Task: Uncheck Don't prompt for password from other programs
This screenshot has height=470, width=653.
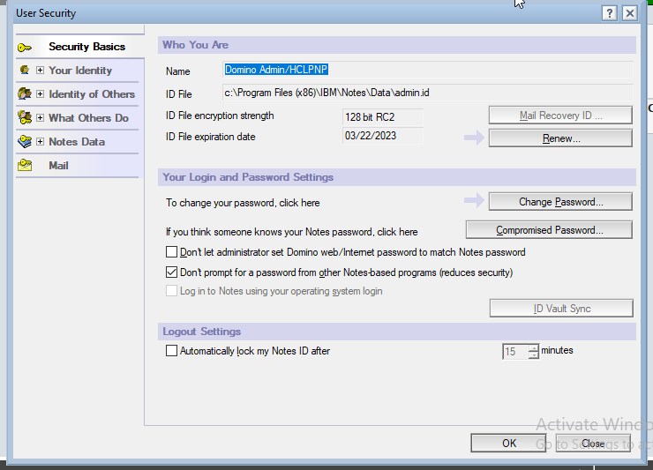Action: [x=172, y=272]
